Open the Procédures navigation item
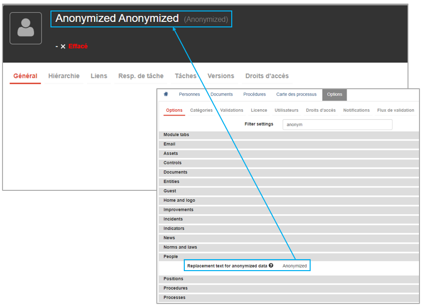This screenshot has height=307, width=422. coord(254,94)
